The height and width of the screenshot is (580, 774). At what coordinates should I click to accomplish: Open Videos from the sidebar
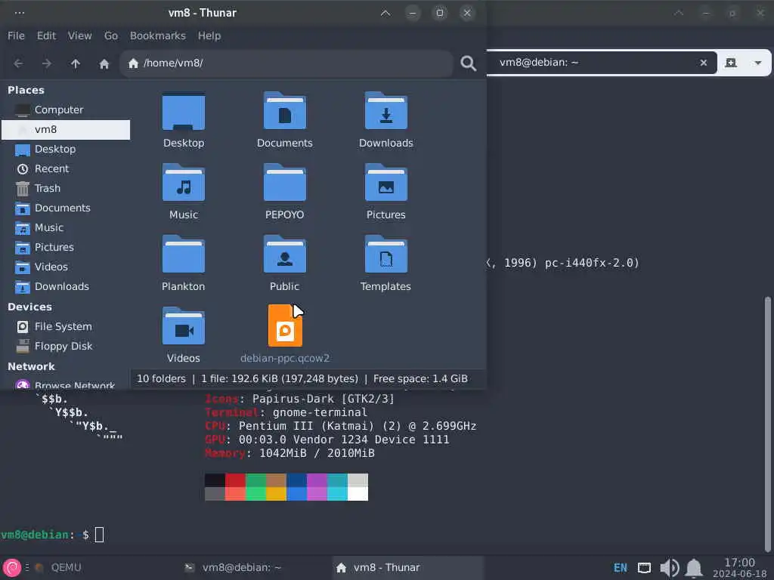click(x=67, y=267)
